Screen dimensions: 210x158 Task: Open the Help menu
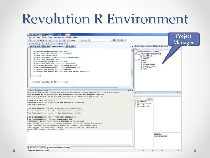tap(75, 37)
